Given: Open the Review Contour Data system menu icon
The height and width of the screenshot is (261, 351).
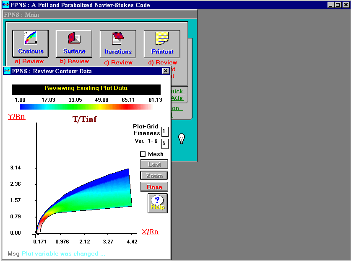Looking at the screenshot, I should (x=7, y=71).
